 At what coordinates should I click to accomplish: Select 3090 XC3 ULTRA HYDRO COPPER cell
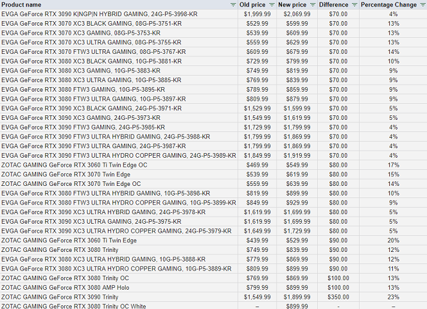pyautogui.click(x=119, y=231)
